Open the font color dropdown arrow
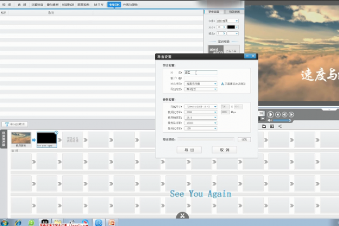 click(237, 27)
